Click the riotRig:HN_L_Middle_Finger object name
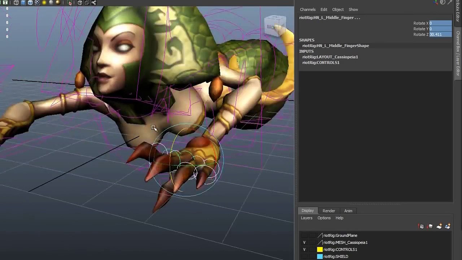The image size is (462, 260). pos(330,17)
